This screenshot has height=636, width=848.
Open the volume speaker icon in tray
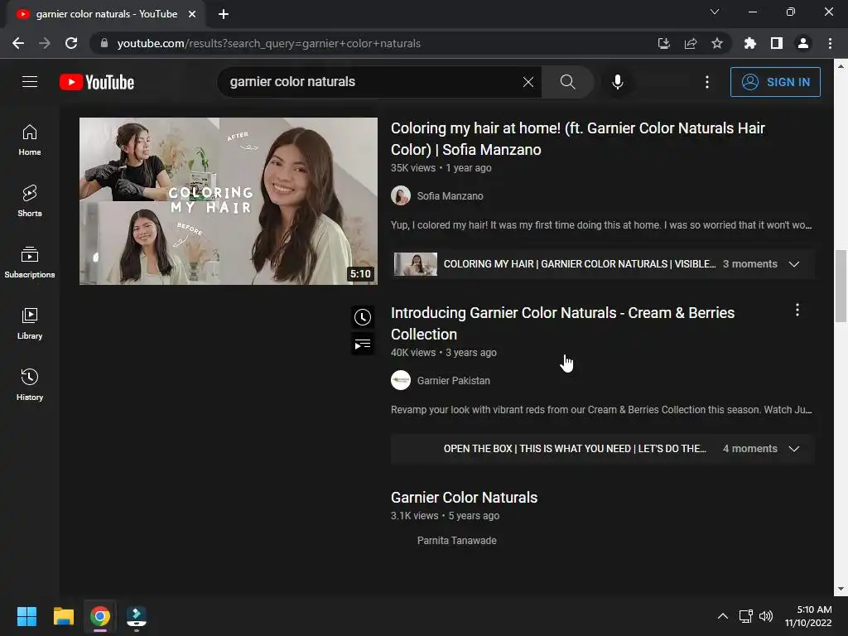pos(766,616)
